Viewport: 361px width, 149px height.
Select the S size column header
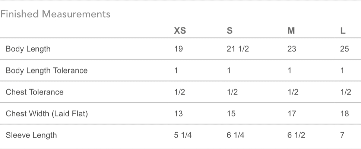pyautogui.click(x=229, y=31)
